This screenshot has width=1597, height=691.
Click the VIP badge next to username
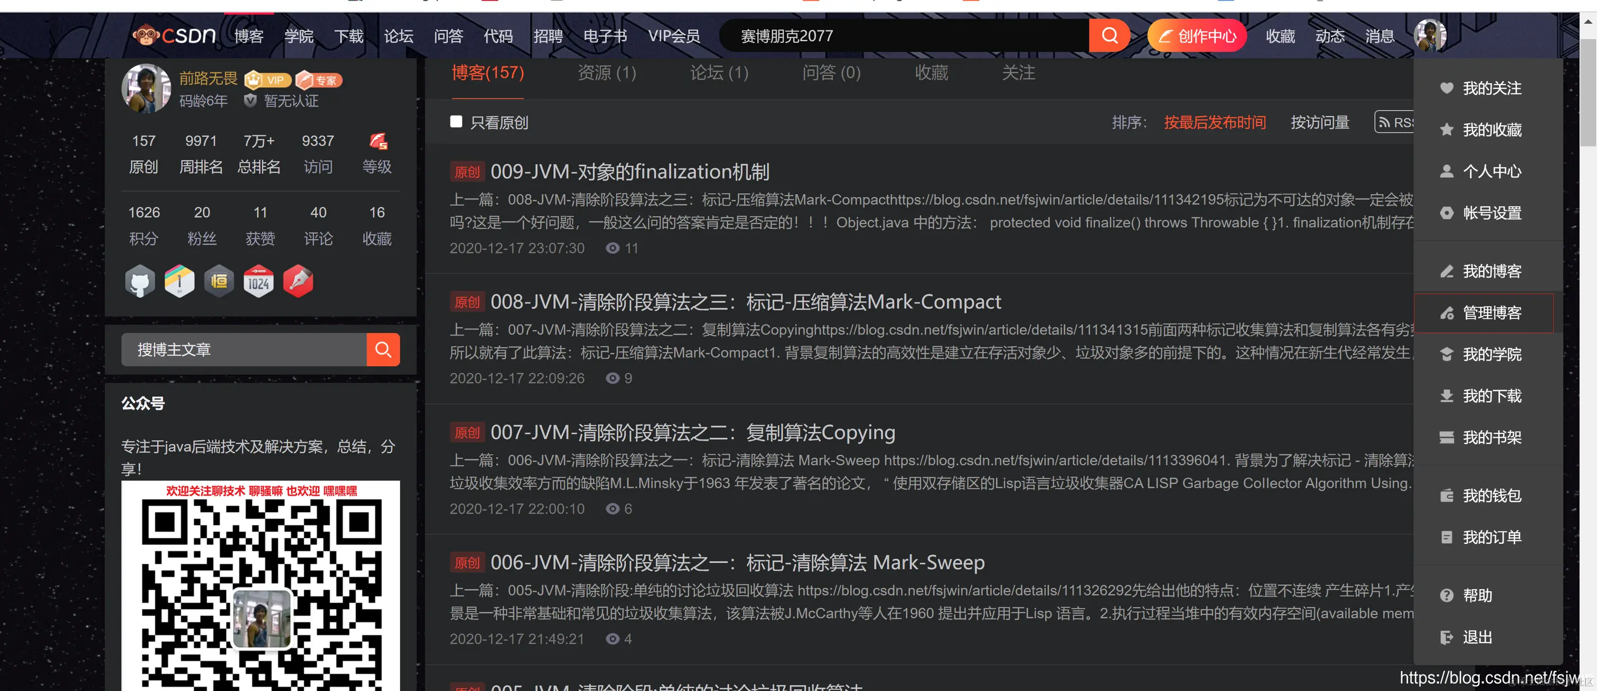[267, 79]
